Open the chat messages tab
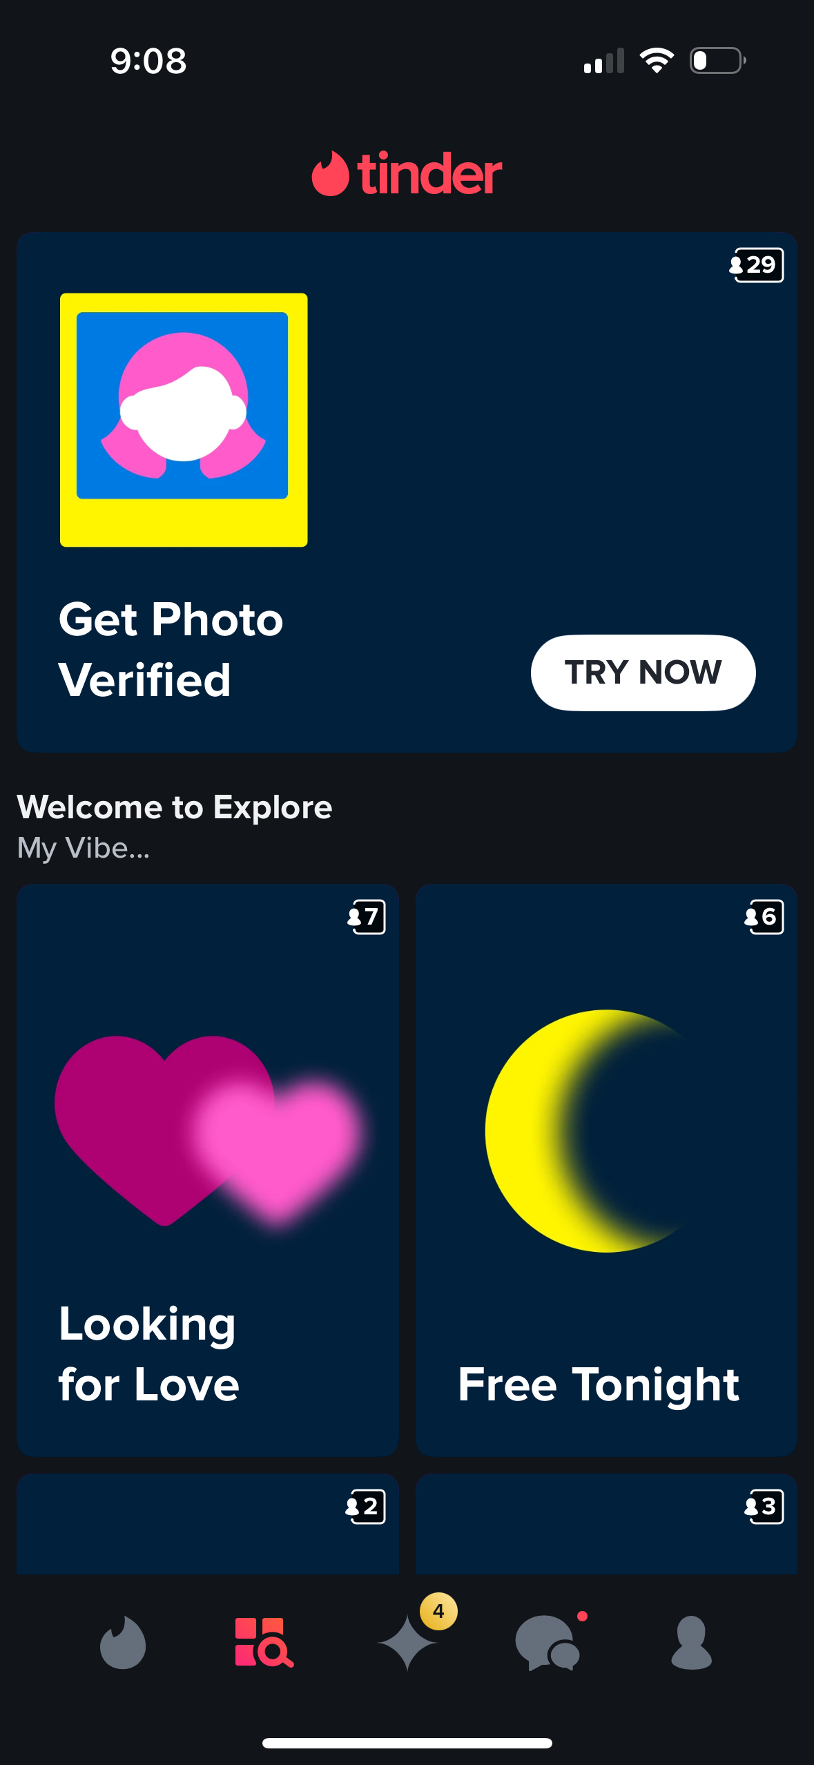The width and height of the screenshot is (814, 1765). (548, 1642)
